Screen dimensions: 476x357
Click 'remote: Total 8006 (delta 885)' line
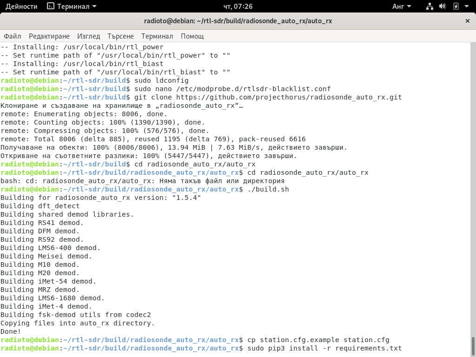tap(153, 139)
